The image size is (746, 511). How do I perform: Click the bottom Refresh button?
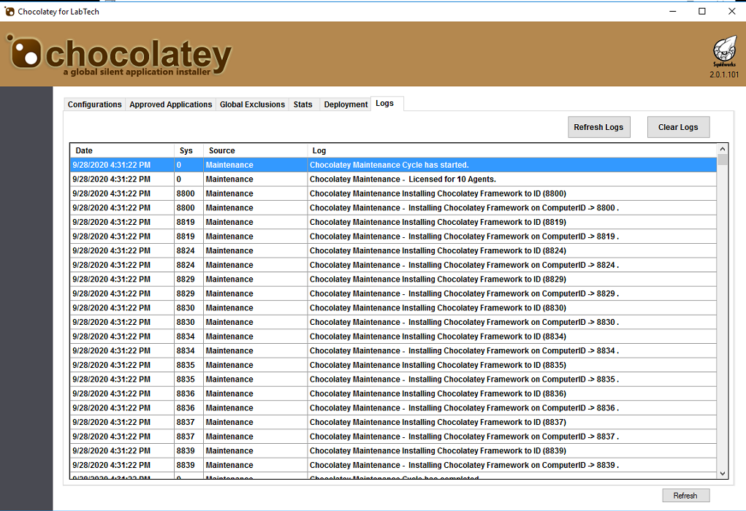pyautogui.click(x=685, y=496)
